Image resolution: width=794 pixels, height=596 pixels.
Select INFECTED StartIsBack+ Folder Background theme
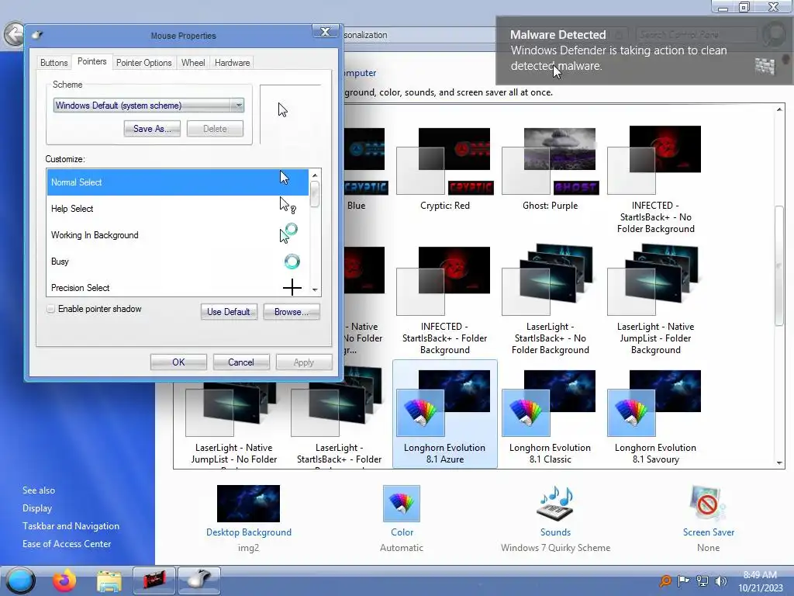tap(444, 301)
